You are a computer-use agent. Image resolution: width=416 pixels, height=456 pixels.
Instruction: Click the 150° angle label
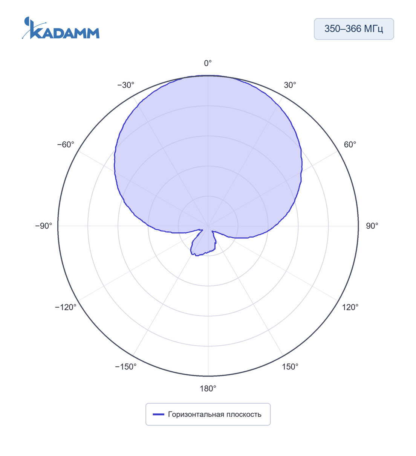[x=290, y=367]
